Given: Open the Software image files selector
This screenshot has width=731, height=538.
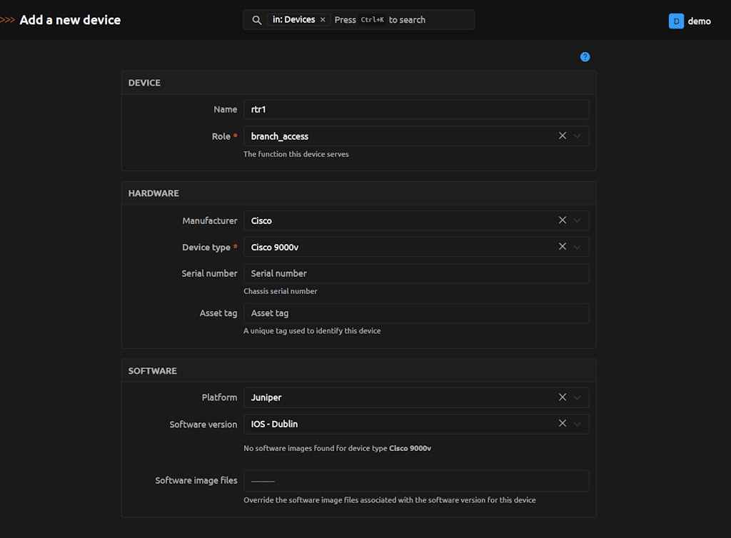Looking at the screenshot, I should pyautogui.click(x=415, y=481).
